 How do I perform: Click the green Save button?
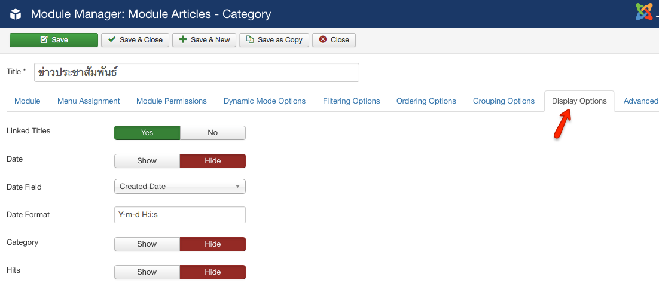(54, 40)
